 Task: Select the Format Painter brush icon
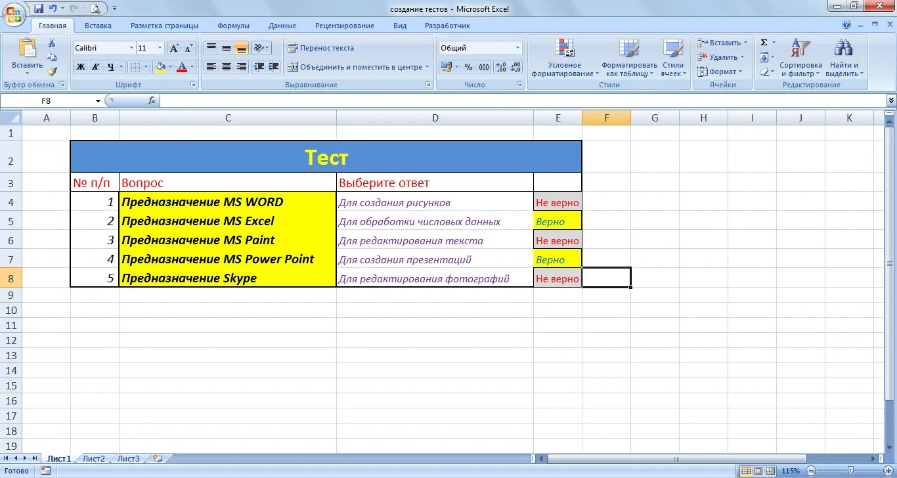coord(52,72)
